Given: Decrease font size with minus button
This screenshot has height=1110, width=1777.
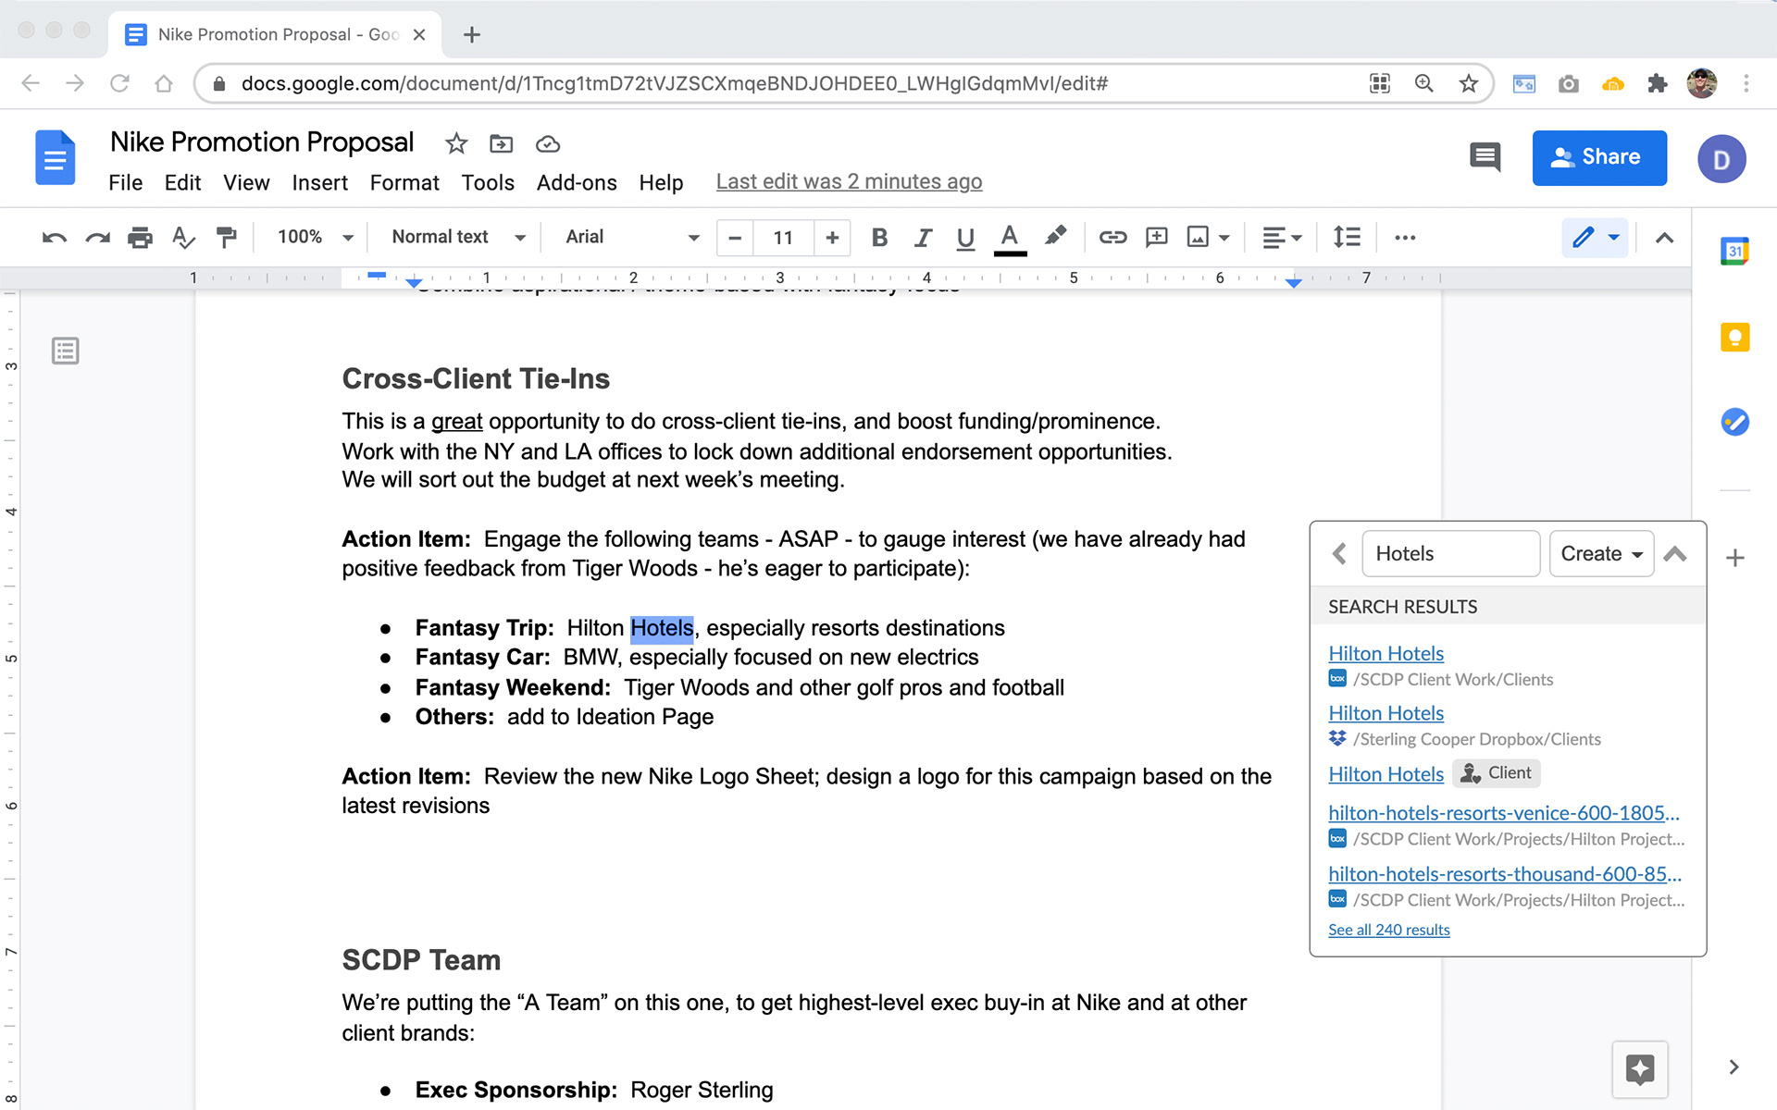Looking at the screenshot, I should tap(735, 238).
